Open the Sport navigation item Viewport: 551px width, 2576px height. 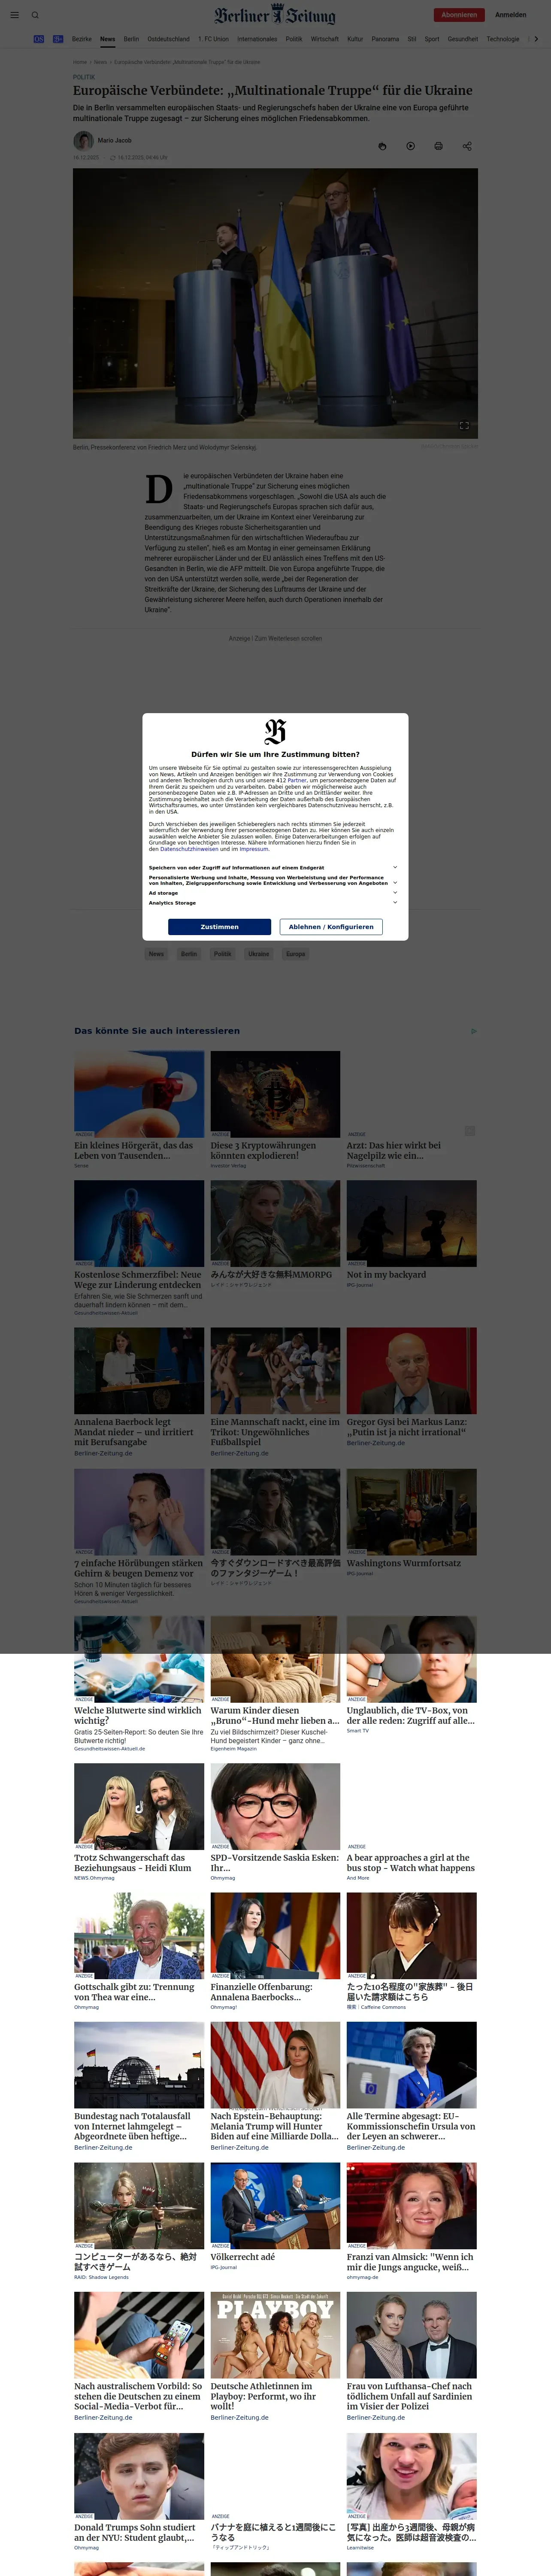click(432, 39)
